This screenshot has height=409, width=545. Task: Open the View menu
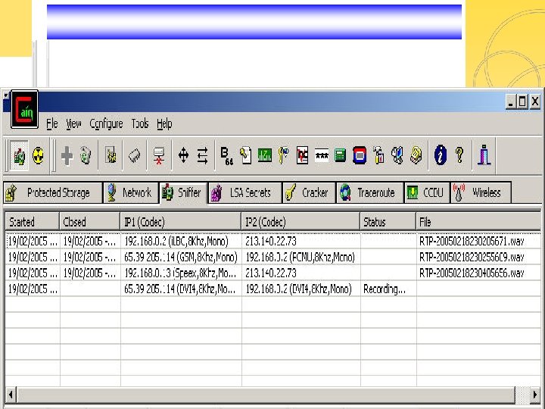(73, 123)
